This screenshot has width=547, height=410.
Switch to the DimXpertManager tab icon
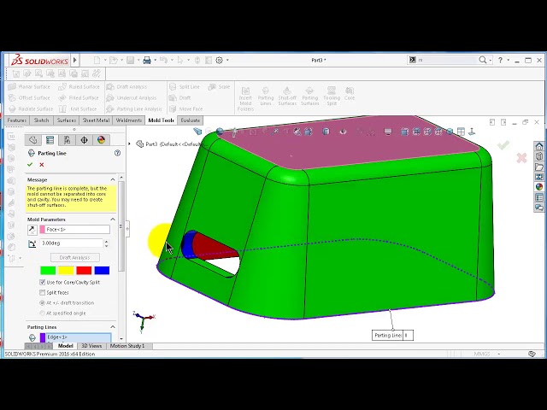point(84,140)
